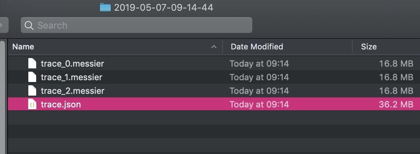The image size is (420, 154).
Task: Select the trace_2.messier file name
Action: click(72, 91)
